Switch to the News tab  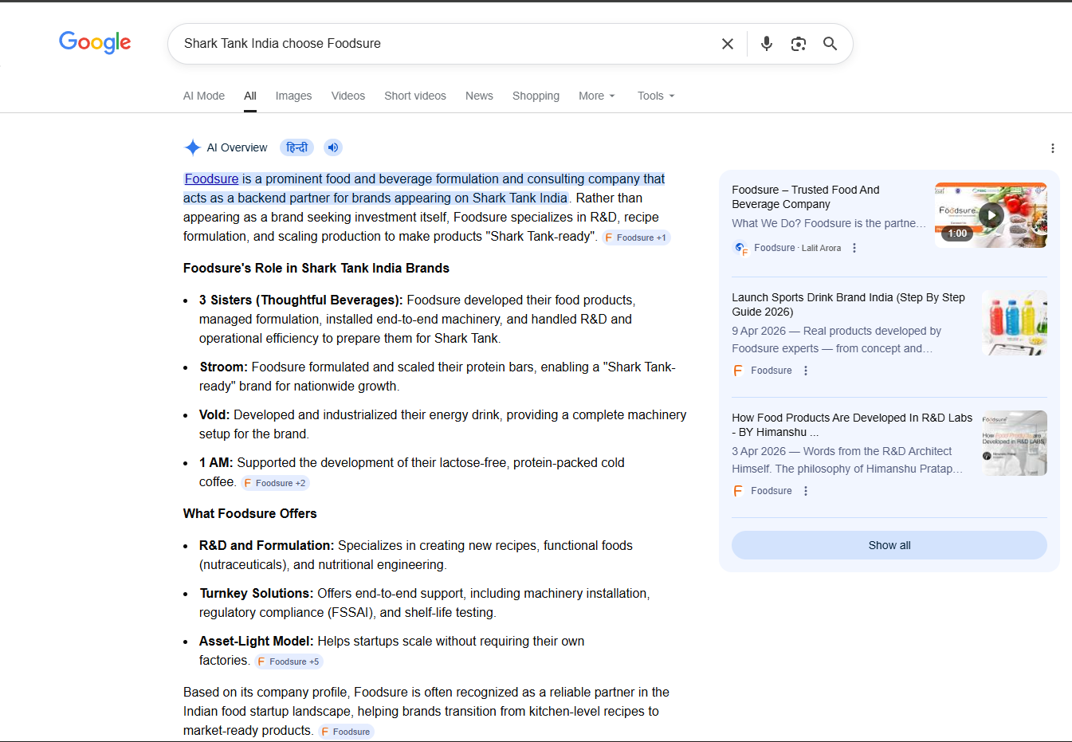(x=479, y=96)
